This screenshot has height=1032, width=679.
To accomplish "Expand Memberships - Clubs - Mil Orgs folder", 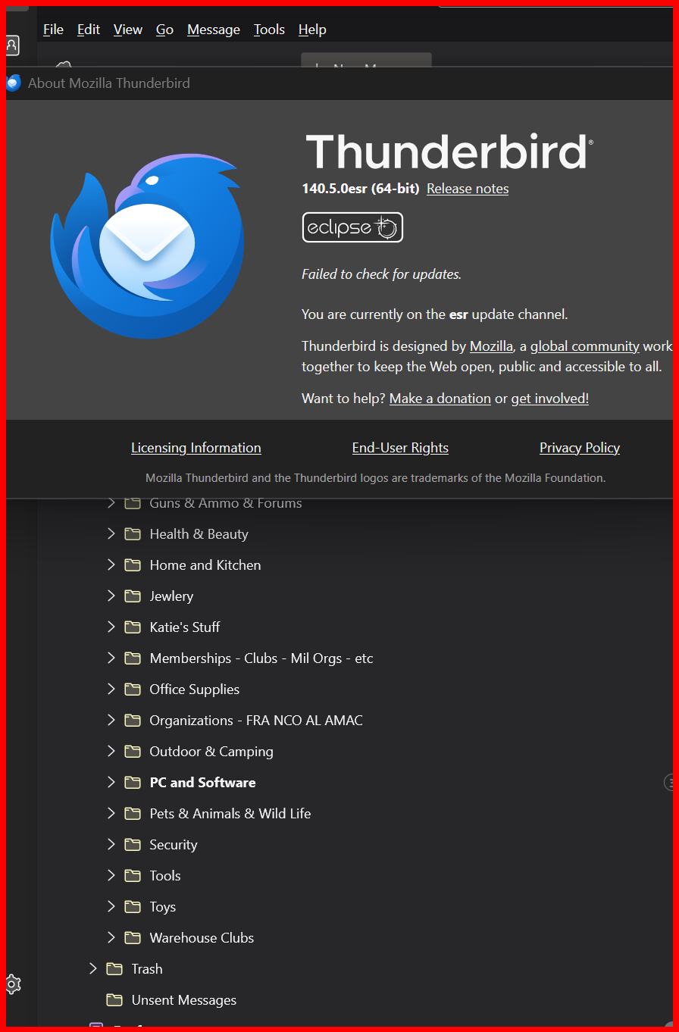I will click(x=111, y=658).
